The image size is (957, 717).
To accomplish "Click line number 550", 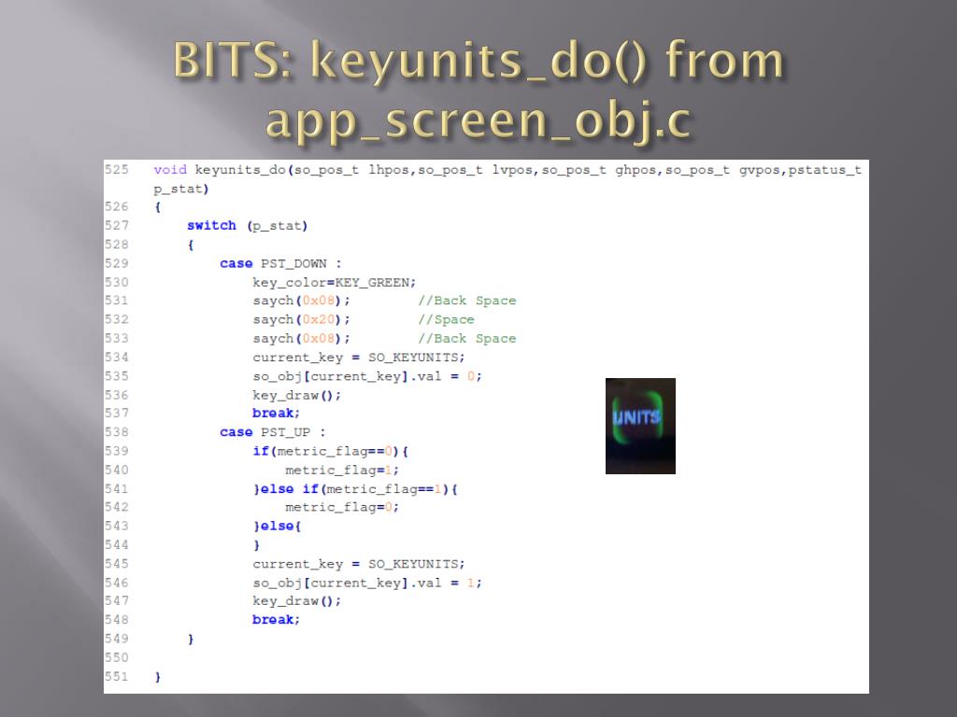I will click(117, 658).
